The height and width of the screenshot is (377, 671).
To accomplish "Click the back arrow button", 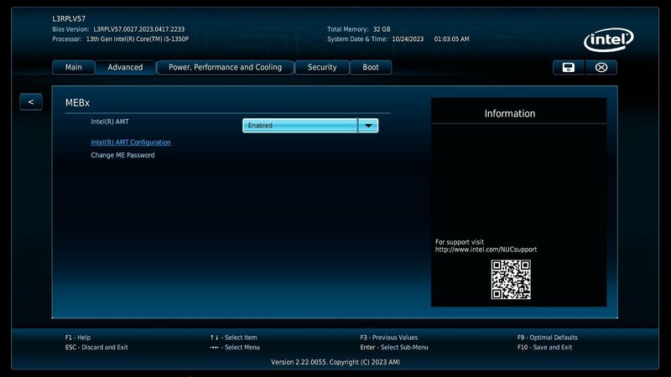I will pyautogui.click(x=31, y=101).
